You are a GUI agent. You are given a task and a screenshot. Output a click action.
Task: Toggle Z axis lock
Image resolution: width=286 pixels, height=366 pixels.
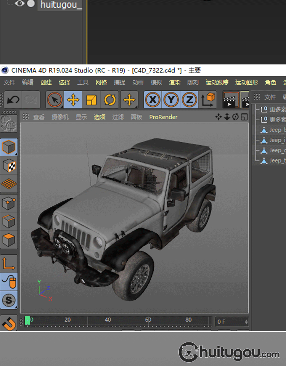pos(189,100)
